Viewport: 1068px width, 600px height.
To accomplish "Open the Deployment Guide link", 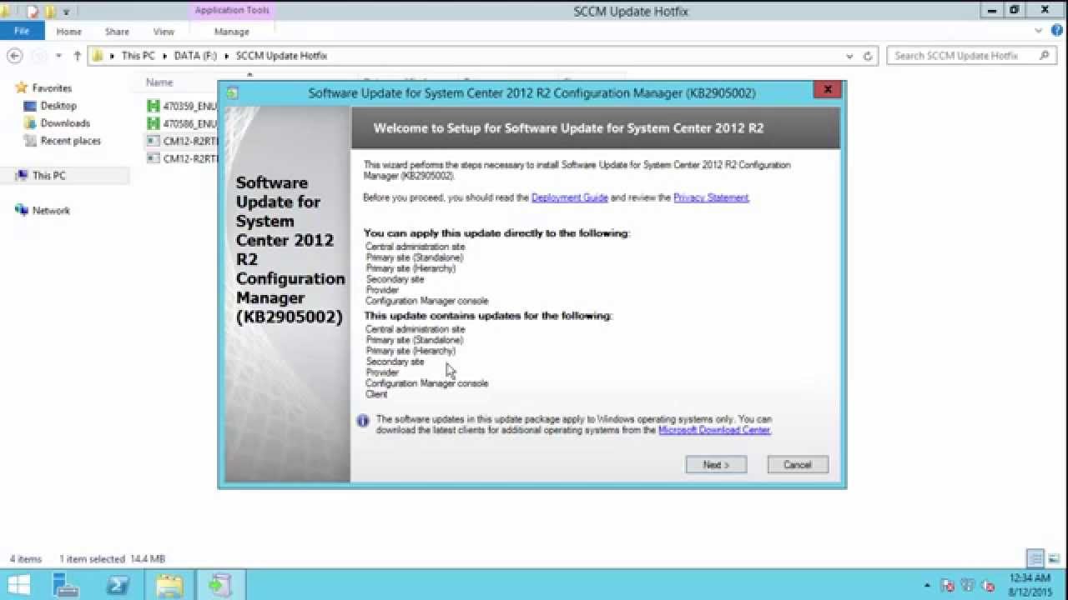I will pyautogui.click(x=570, y=197).
